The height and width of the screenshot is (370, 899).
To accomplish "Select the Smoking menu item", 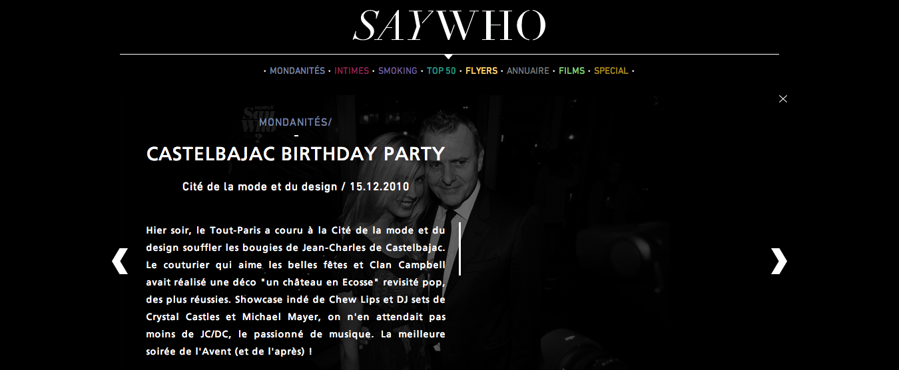I will point(398,71).
